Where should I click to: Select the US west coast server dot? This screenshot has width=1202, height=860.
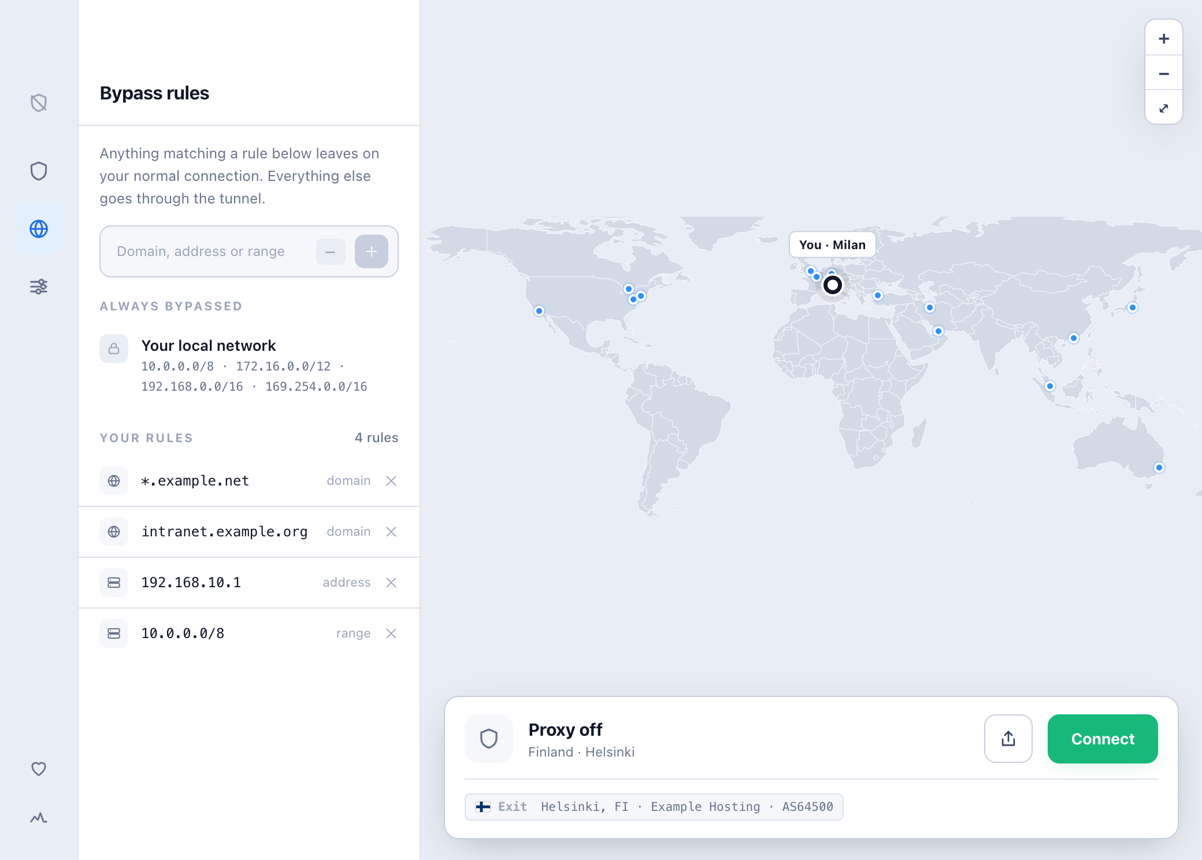tap(539, 311)
